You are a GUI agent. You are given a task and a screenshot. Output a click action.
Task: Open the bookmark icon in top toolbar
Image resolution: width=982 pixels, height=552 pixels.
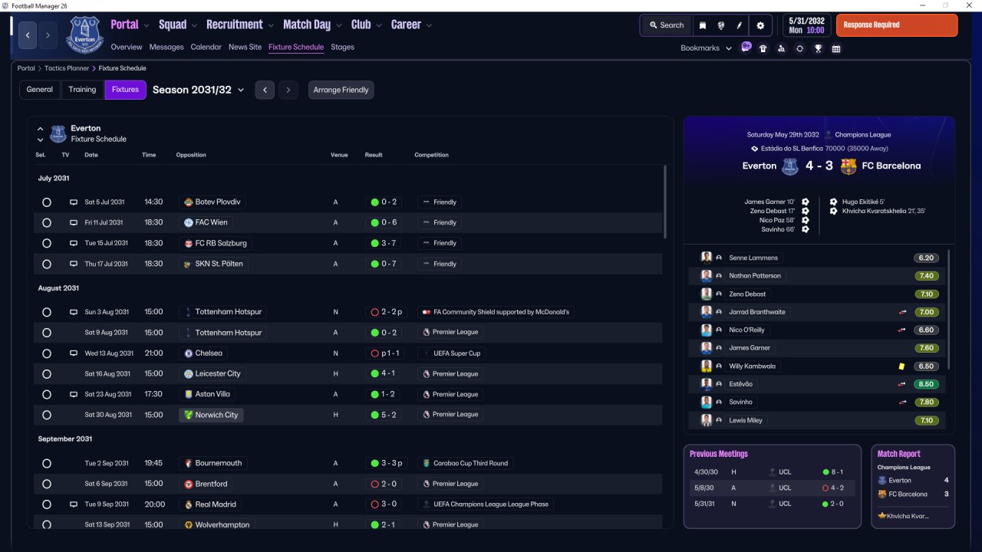[702, 25]
